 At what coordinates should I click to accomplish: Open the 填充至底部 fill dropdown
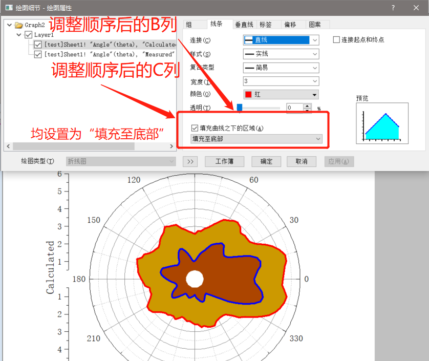(256, 139)
